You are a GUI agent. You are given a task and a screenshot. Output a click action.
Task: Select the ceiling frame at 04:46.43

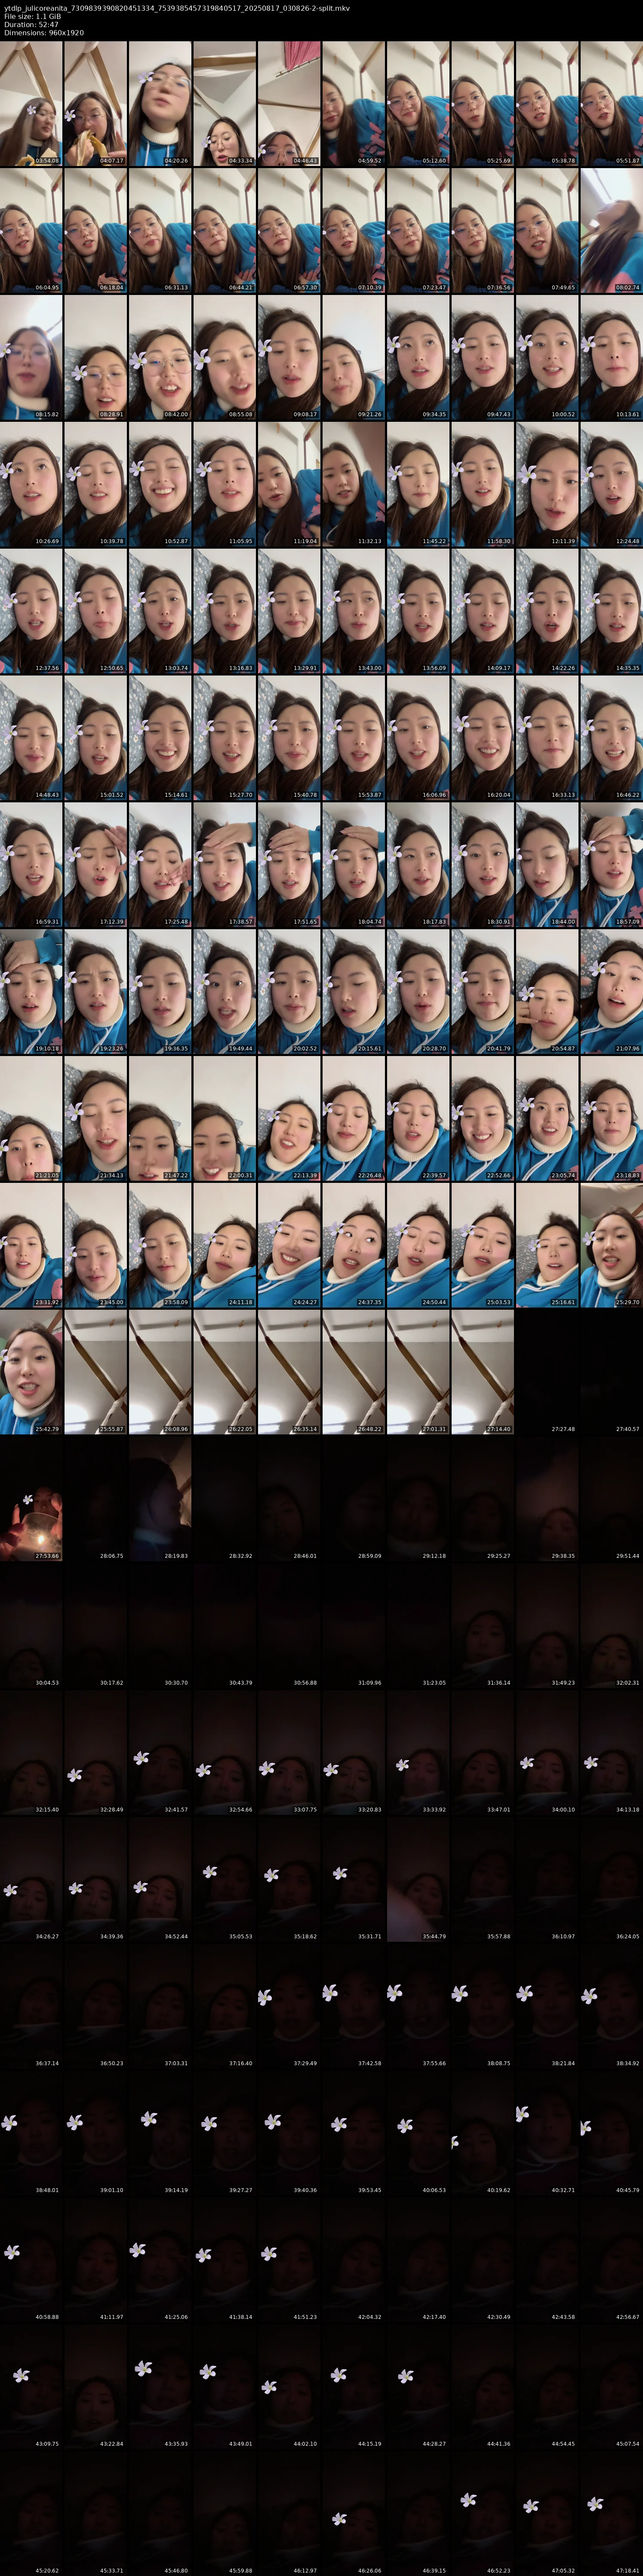point(289,103)
